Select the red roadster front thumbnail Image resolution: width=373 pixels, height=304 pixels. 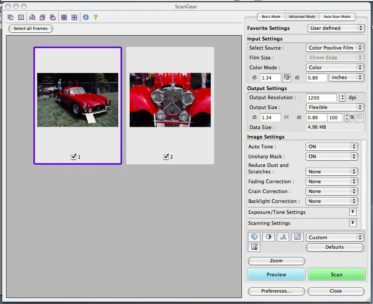tap(170, 100)
